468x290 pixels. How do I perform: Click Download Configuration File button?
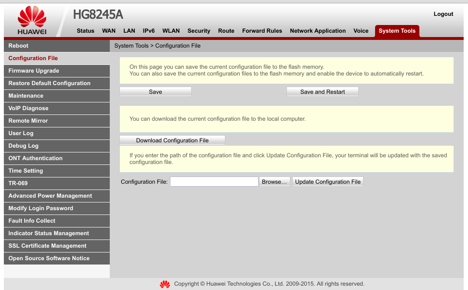(x=172, y=140)
